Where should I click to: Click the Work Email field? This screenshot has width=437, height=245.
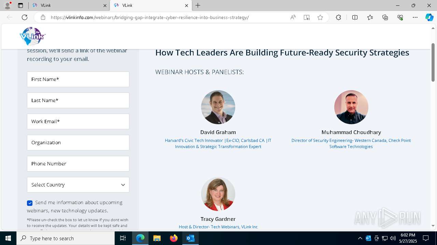[x=78, y=121]
